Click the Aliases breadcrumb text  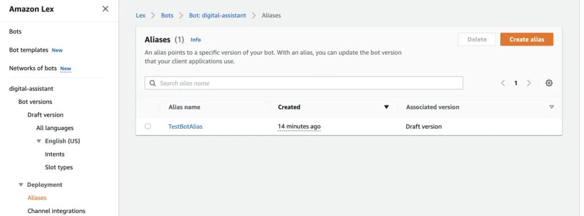(x=271, y=15)
